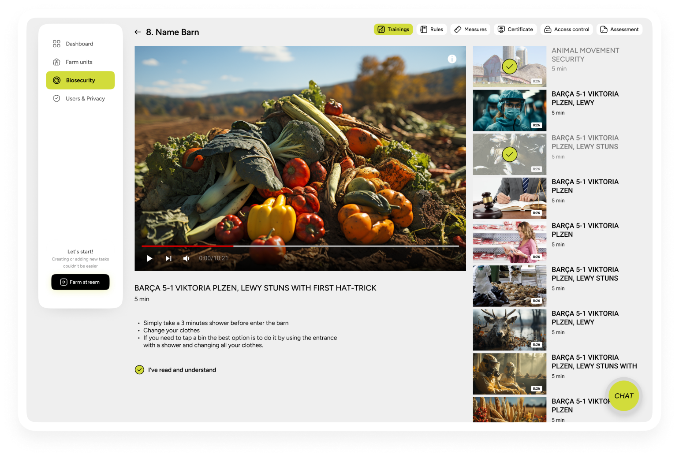Select the Measures tab
The width and height of the screenshot is (679, 458).
[x=470, y=30]
